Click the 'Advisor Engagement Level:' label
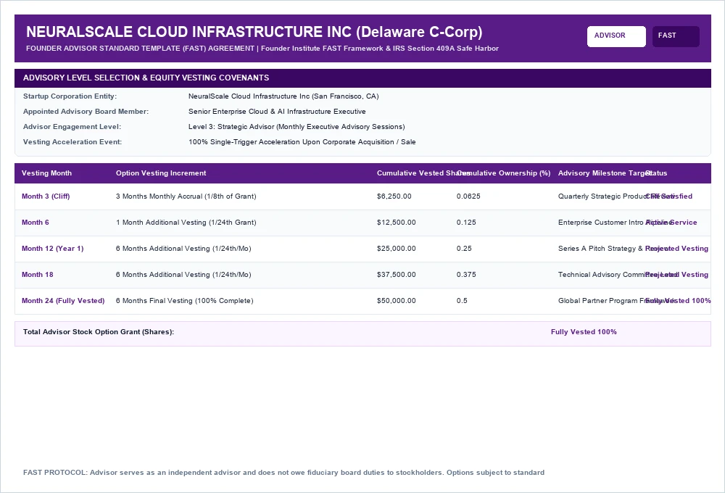725x493 pixels. tap(72, 127)
